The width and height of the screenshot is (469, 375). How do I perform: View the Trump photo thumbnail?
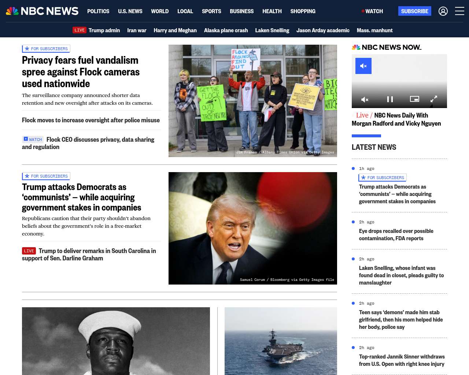(x=253, y=228)
